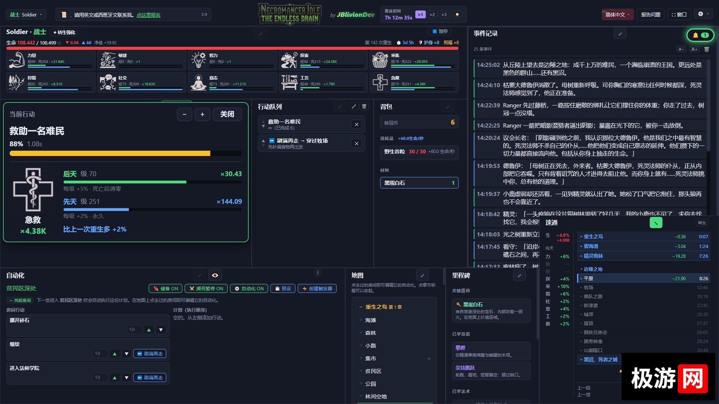Click the current action yellow progress bar
The width and height of the screenshot is (719, 404).
(125, 153)
